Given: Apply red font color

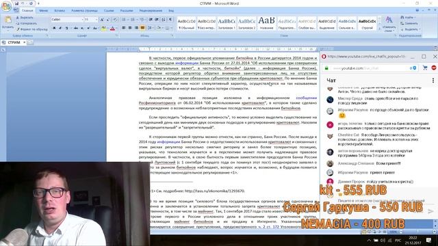Looking at the screenshot, I should (112, 28).
